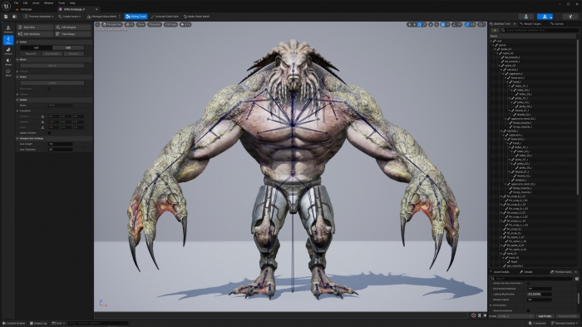
Task: Toggle Editing Tools mode in toolbar
Action: coord(136,17)
